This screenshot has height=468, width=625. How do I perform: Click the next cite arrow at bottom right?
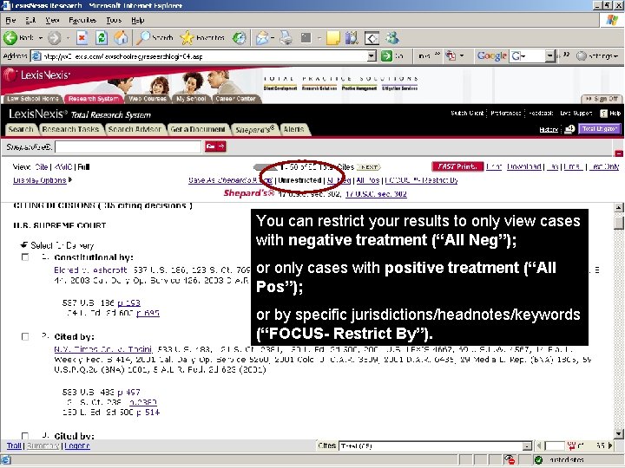pyautogui.click(x=610, y=445)
